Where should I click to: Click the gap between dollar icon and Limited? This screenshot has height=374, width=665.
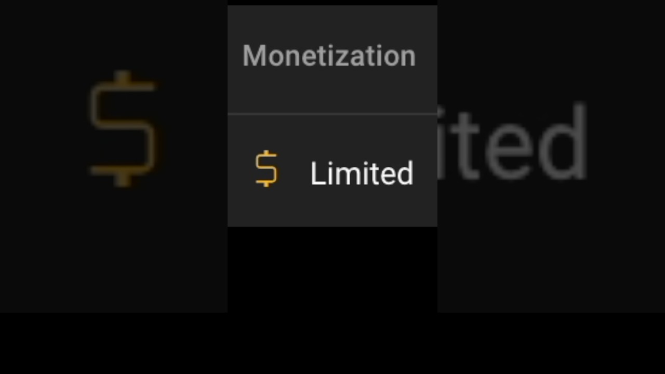pos(294,171)
